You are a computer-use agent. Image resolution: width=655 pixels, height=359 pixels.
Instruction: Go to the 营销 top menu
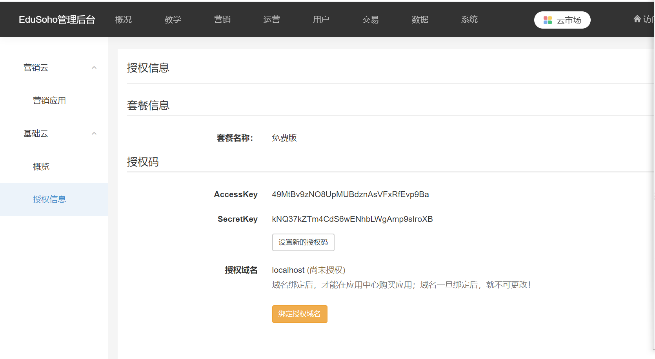(222, 20)
